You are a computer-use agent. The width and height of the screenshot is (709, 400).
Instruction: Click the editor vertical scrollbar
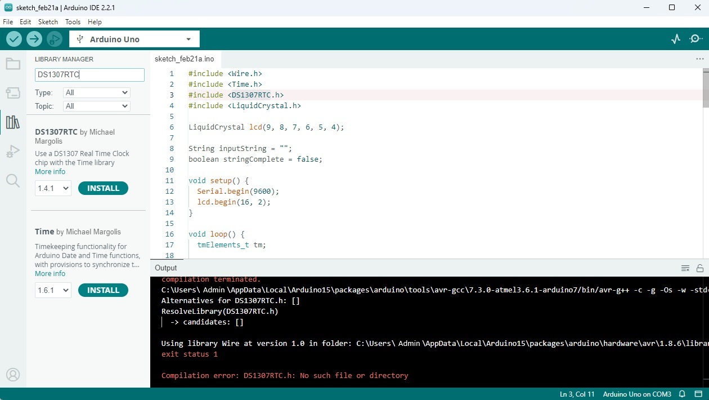(x=706, y=88)
